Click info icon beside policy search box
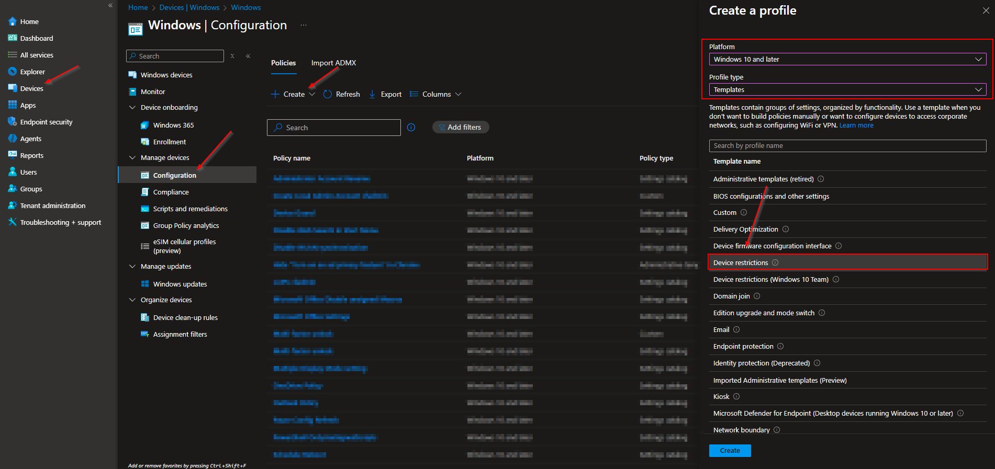995x469 pixels. pos(411,128)
